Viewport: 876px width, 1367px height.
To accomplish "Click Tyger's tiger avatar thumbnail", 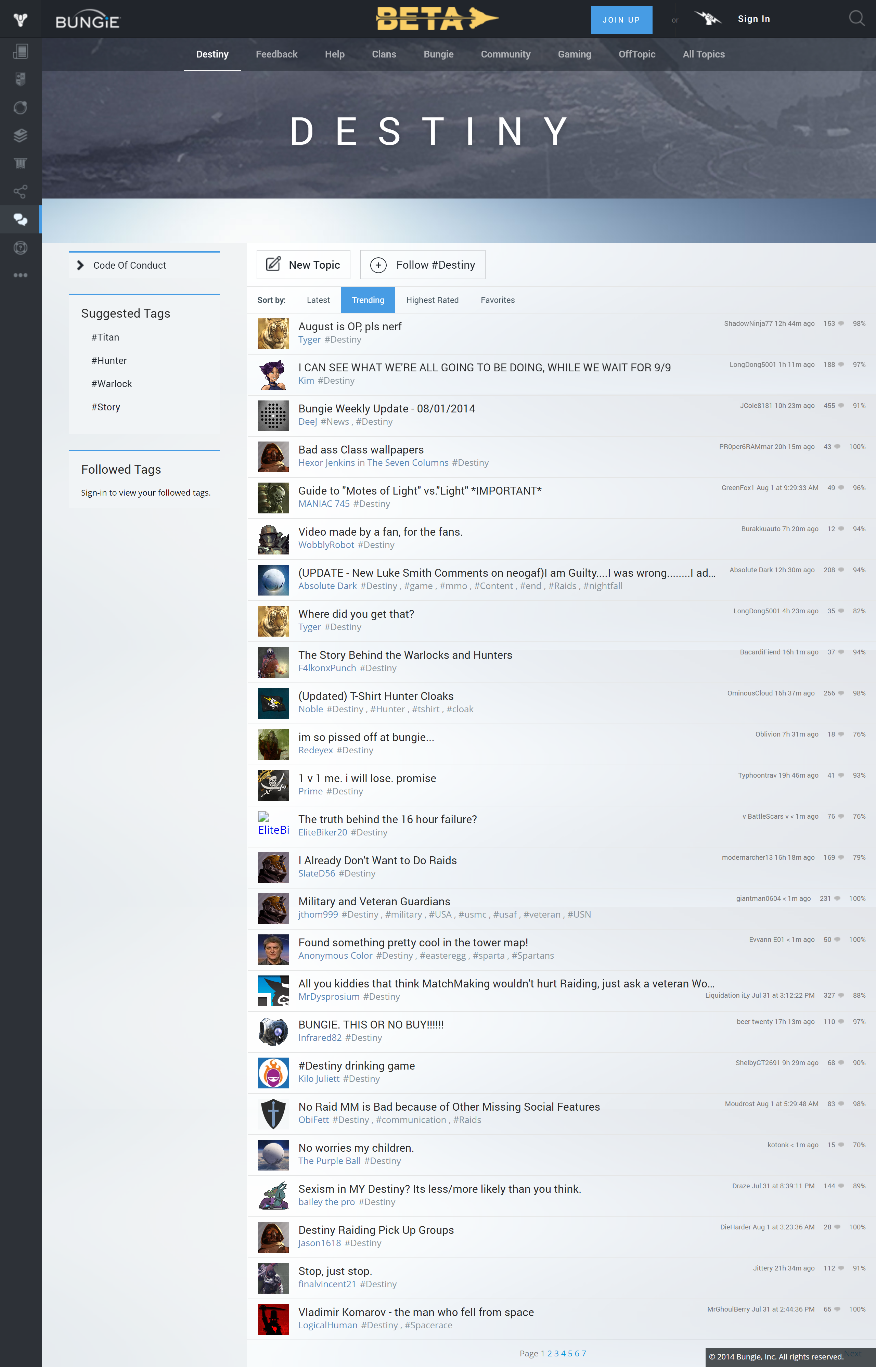I will click(273, 333).
